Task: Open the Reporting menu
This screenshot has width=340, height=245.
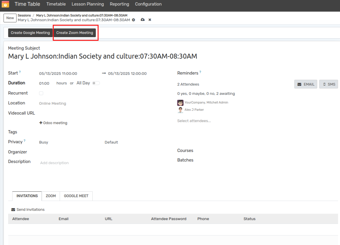Action: click(119, 4)
